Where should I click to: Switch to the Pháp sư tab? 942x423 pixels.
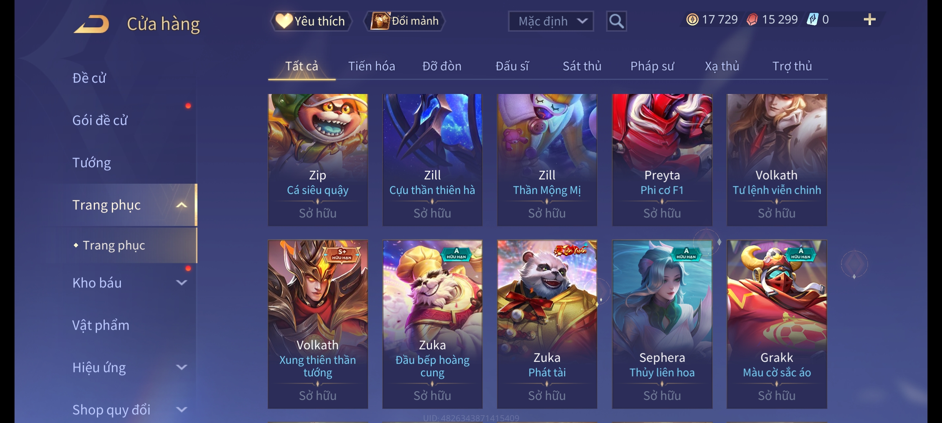pos(652,66)
